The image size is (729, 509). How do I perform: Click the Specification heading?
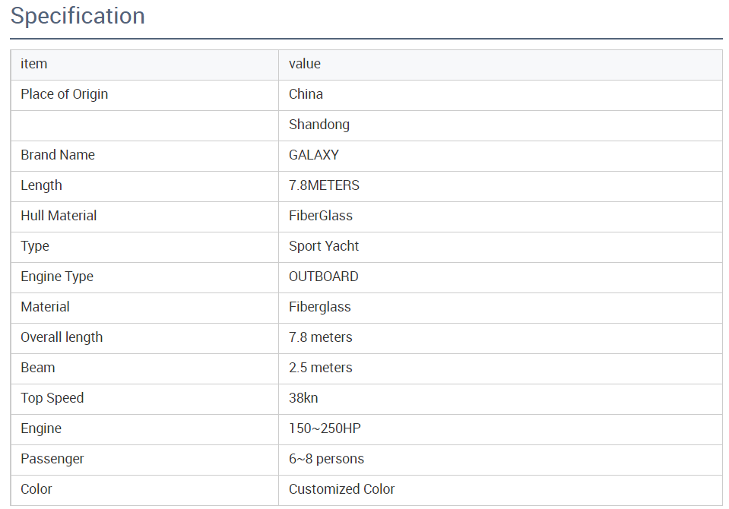[78, 16]
